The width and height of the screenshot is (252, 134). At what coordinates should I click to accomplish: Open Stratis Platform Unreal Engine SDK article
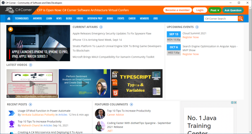pos(117,48)
